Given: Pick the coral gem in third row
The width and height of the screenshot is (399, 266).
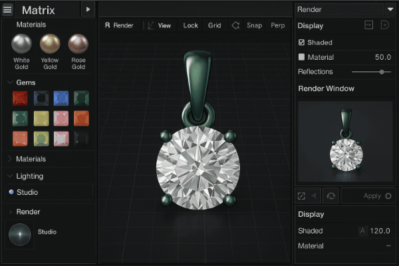Looking at the screenshot, I should (x=20, y=139).
